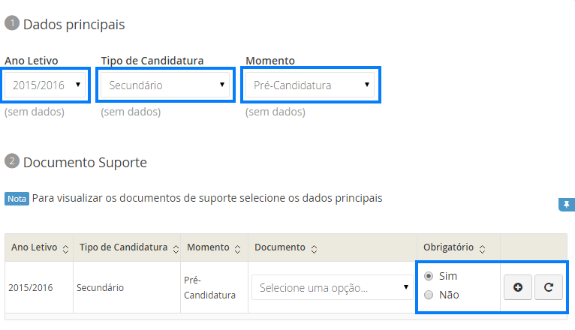Sort by Documento column arrows
This screenshot has height=330, width=575.
[314, 248]
